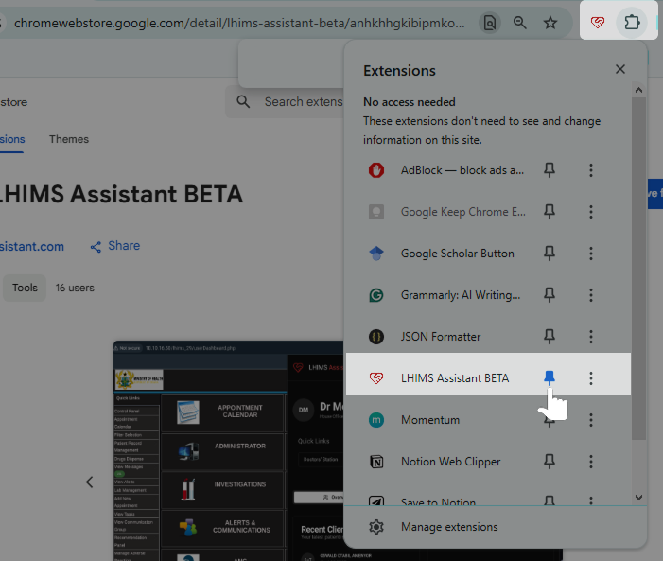Screen dimensions: 663x561
Task: Click the Share link
Action: tap(115, 246)
